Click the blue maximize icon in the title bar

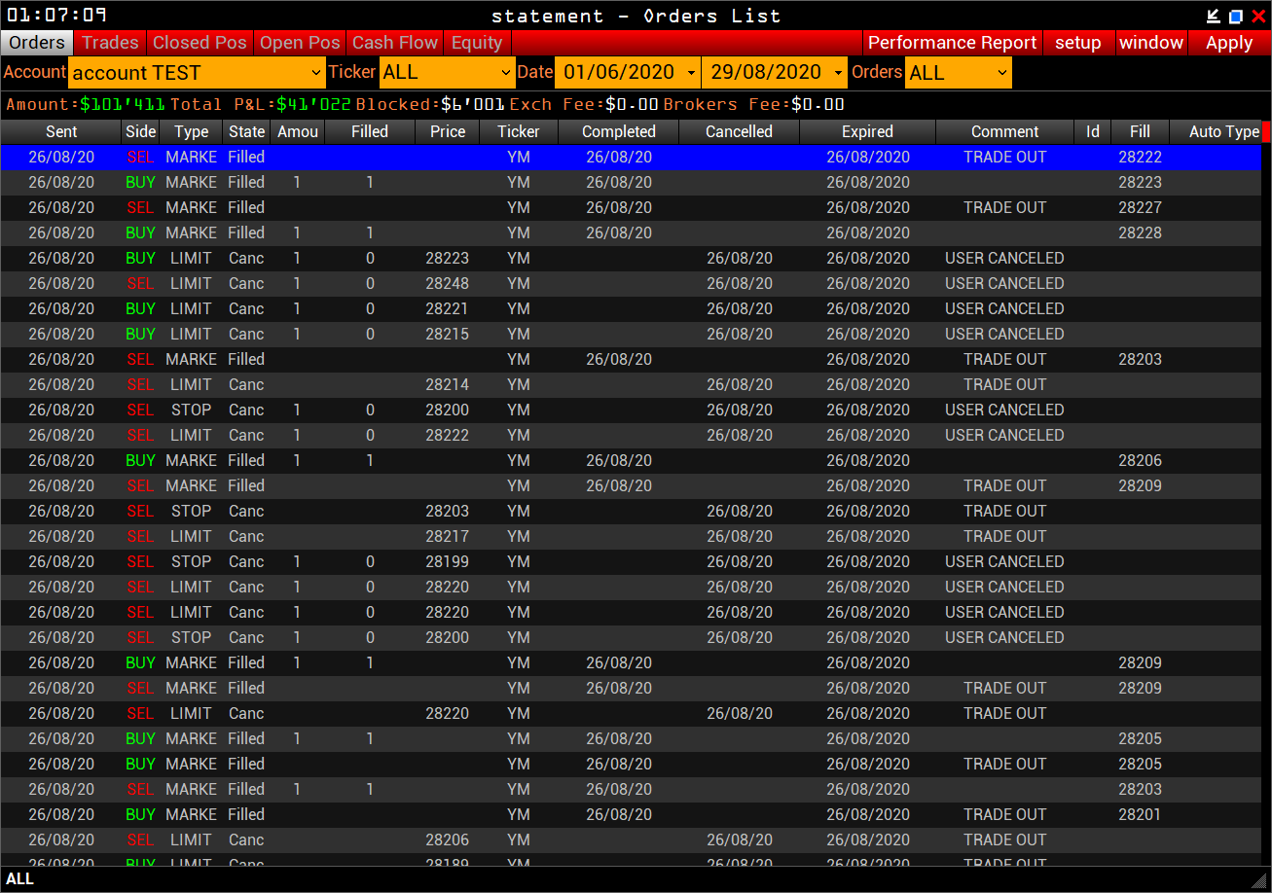tap(1236, 16)
